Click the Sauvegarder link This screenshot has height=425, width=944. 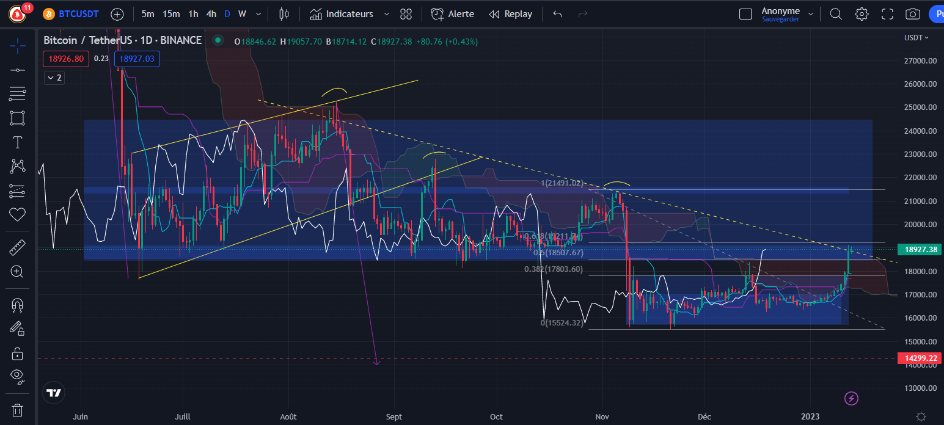pyautogui.click(x=780, y=19)
